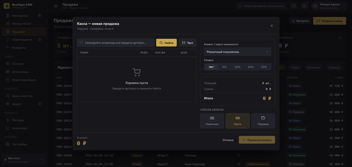Click the empty cart icon
This screenshot has width=352, height=167.
pos(137,72)
